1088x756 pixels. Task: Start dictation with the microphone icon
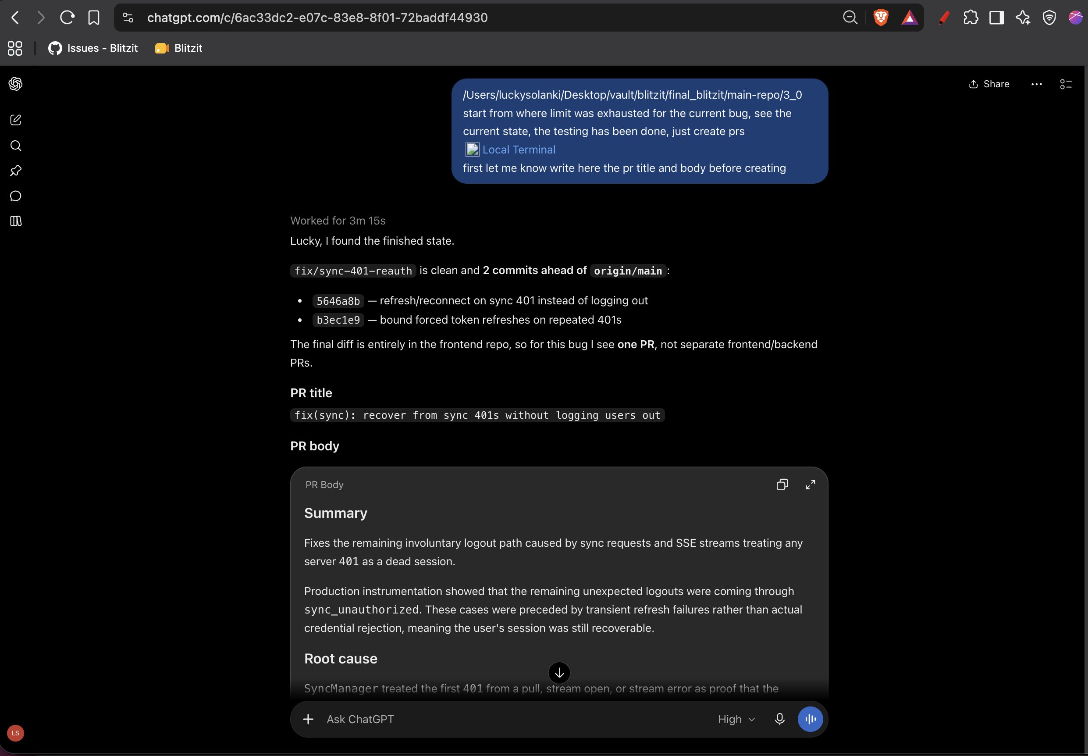779,719
